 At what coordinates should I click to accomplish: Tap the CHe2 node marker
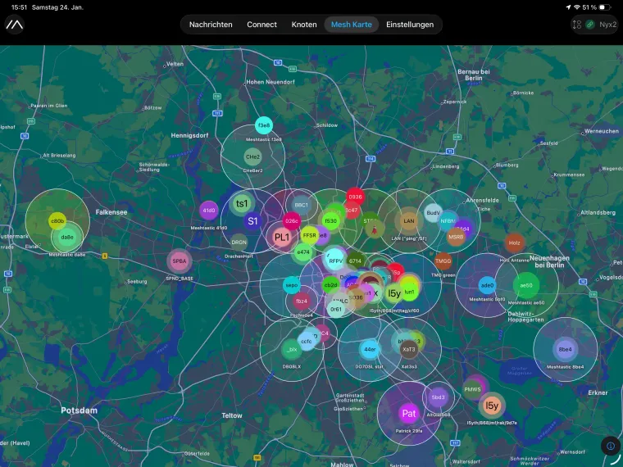coord(252,156)
